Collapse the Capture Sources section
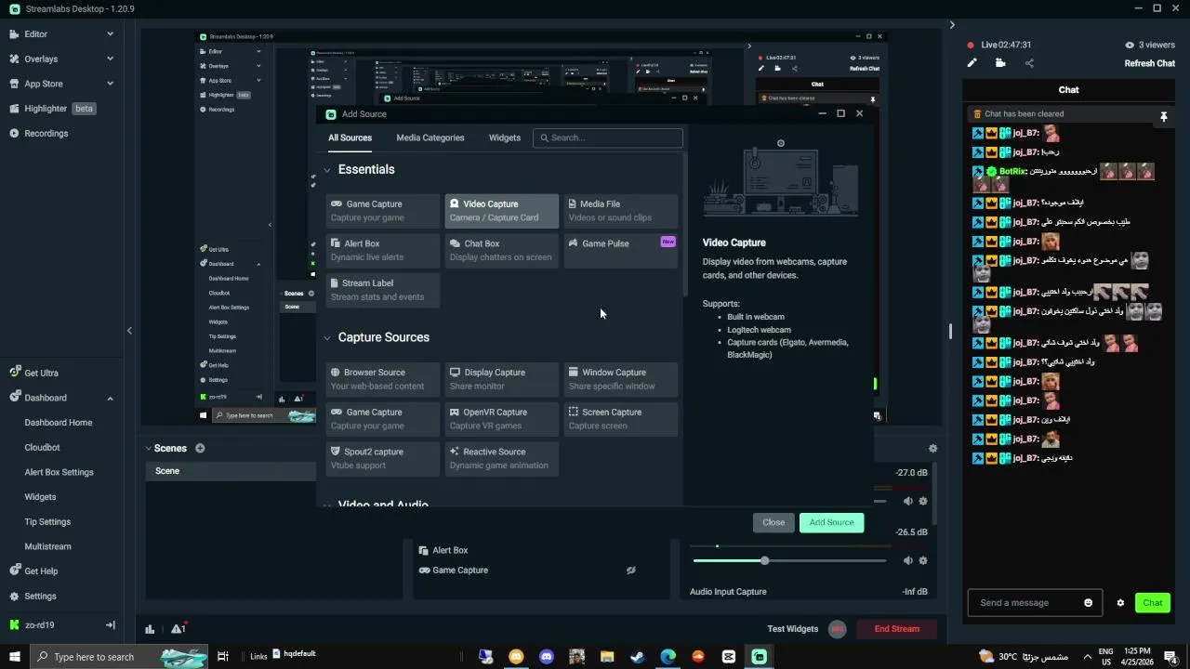Screen dimensions: 1190x669 tap(327, 338)
